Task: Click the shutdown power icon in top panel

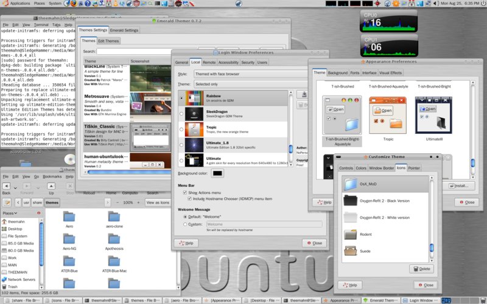Action: pos(483,4)
